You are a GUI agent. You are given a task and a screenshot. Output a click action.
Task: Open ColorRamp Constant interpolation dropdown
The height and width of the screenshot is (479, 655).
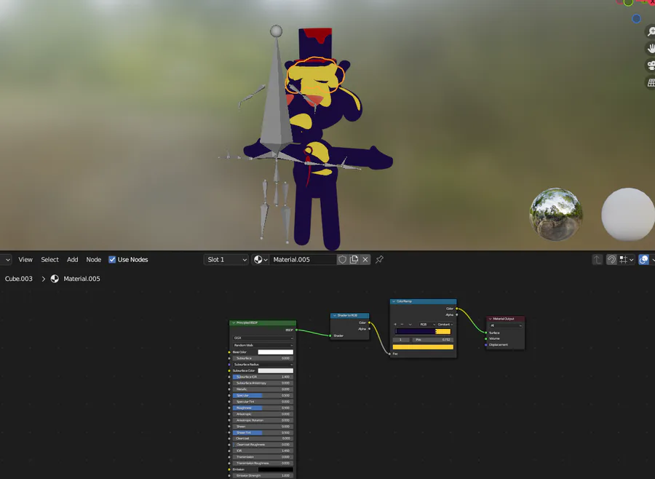pos(445,325)
